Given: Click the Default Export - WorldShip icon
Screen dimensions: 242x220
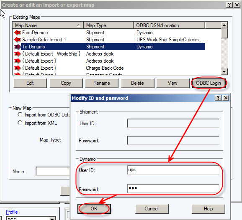Looking at the screenshot, I should (x=18, y=54).
